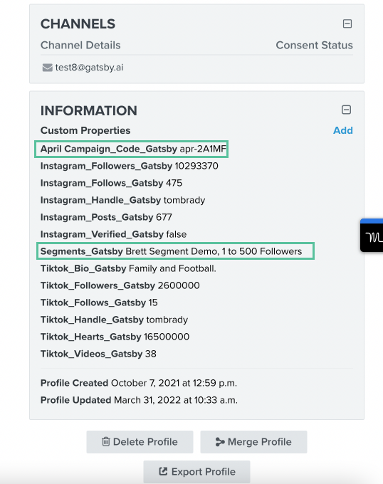The width and height of the screenshot is (383, 484).
Task: Click the Tiktok_Hearts_Gatsby property row
Action: (x=115, y=337)
